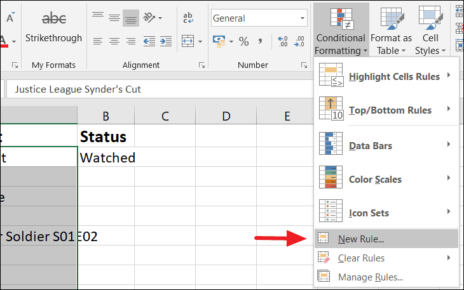Center text horizontally
This screenshot has height=290, width=464.
click(x=114, y=41)
